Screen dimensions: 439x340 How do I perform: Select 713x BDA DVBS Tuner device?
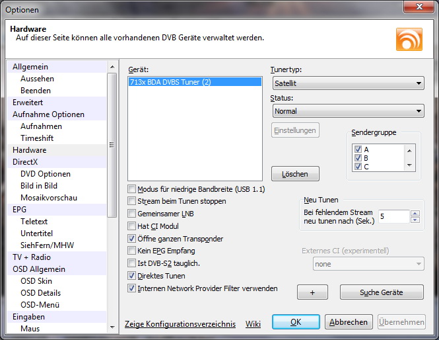click(x=195, y=82)
